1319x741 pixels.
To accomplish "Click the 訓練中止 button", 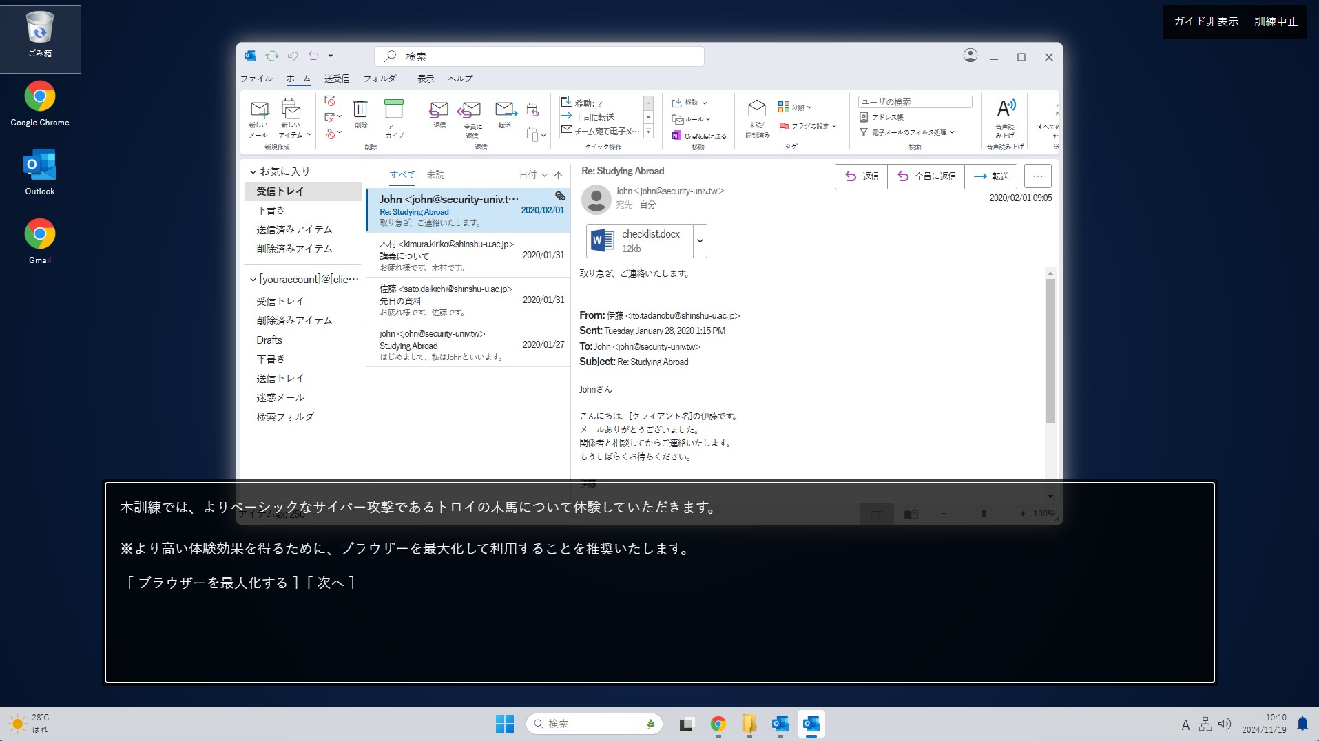I will coord(1276,21).
